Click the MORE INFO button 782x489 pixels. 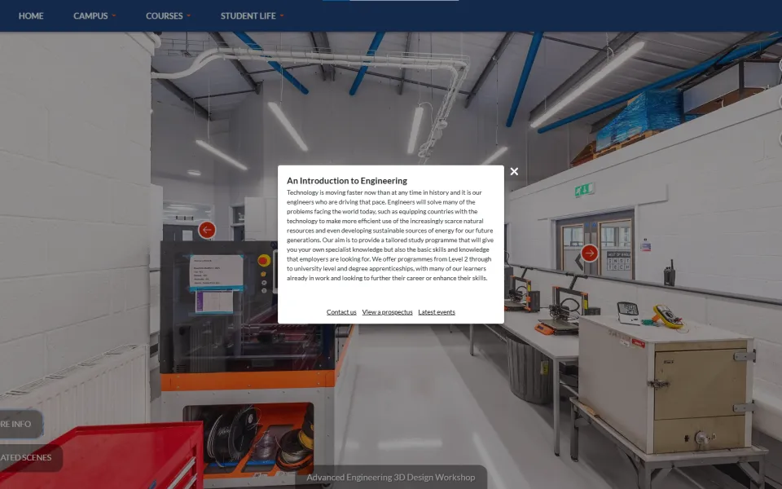pyautogui.click(x=21, y=424)
